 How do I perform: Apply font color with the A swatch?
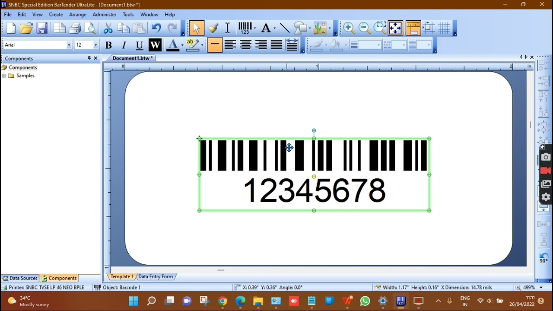click(x=173, y=45)
